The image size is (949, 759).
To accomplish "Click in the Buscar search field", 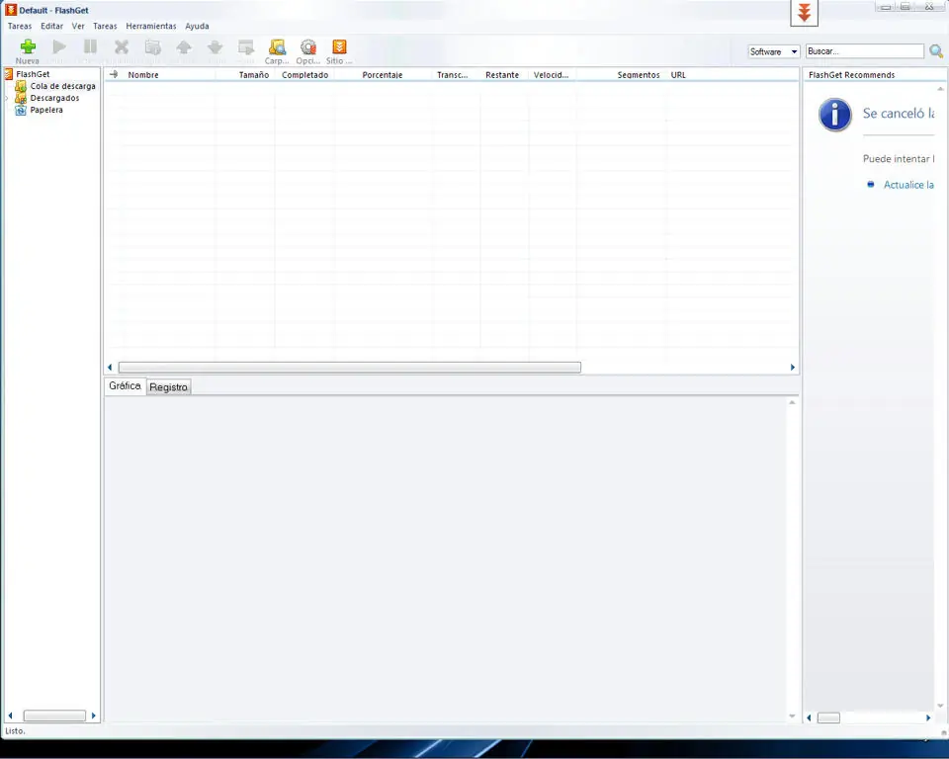I will [x=865, y=51].
